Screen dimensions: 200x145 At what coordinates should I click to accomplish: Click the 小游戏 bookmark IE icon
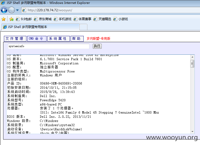coord(115,19)
